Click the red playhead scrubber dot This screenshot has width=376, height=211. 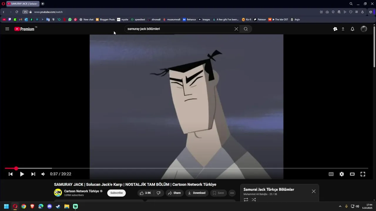(16, 168)
